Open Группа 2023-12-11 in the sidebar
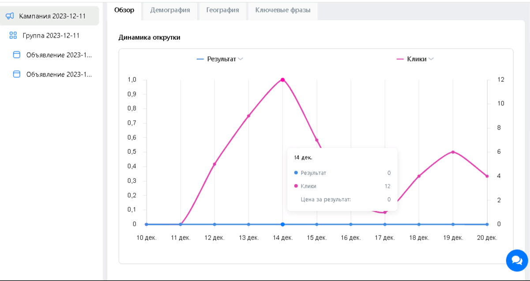The width and height of the screenshot is (530, 281). coord(51,35)
